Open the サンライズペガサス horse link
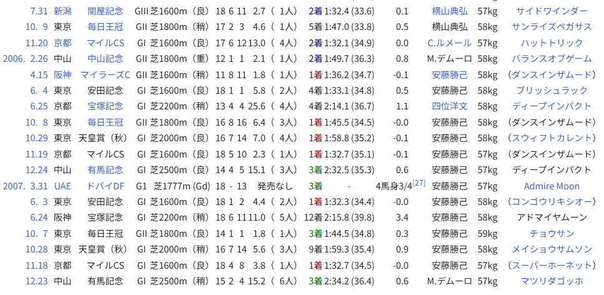604x295 pixels. (x=552, y=27)
